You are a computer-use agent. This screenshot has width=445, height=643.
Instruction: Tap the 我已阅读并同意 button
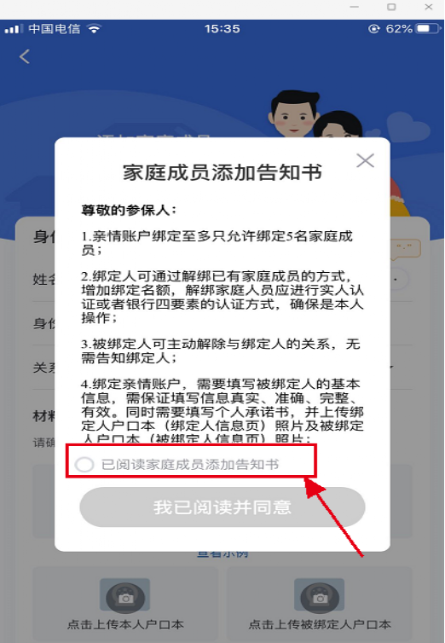coord(222,507)
